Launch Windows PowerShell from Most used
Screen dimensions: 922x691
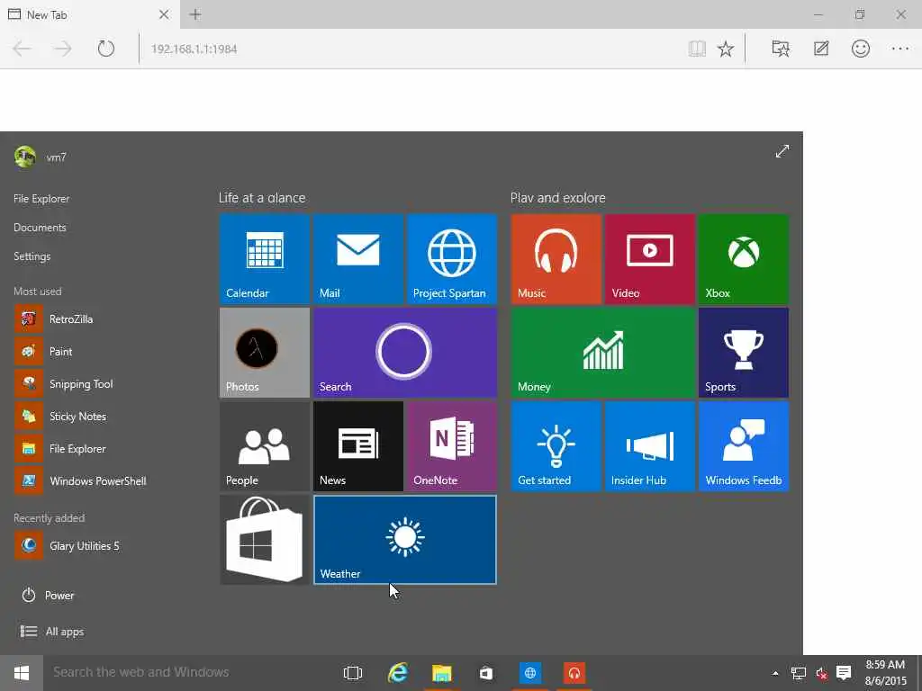(80, 480)
